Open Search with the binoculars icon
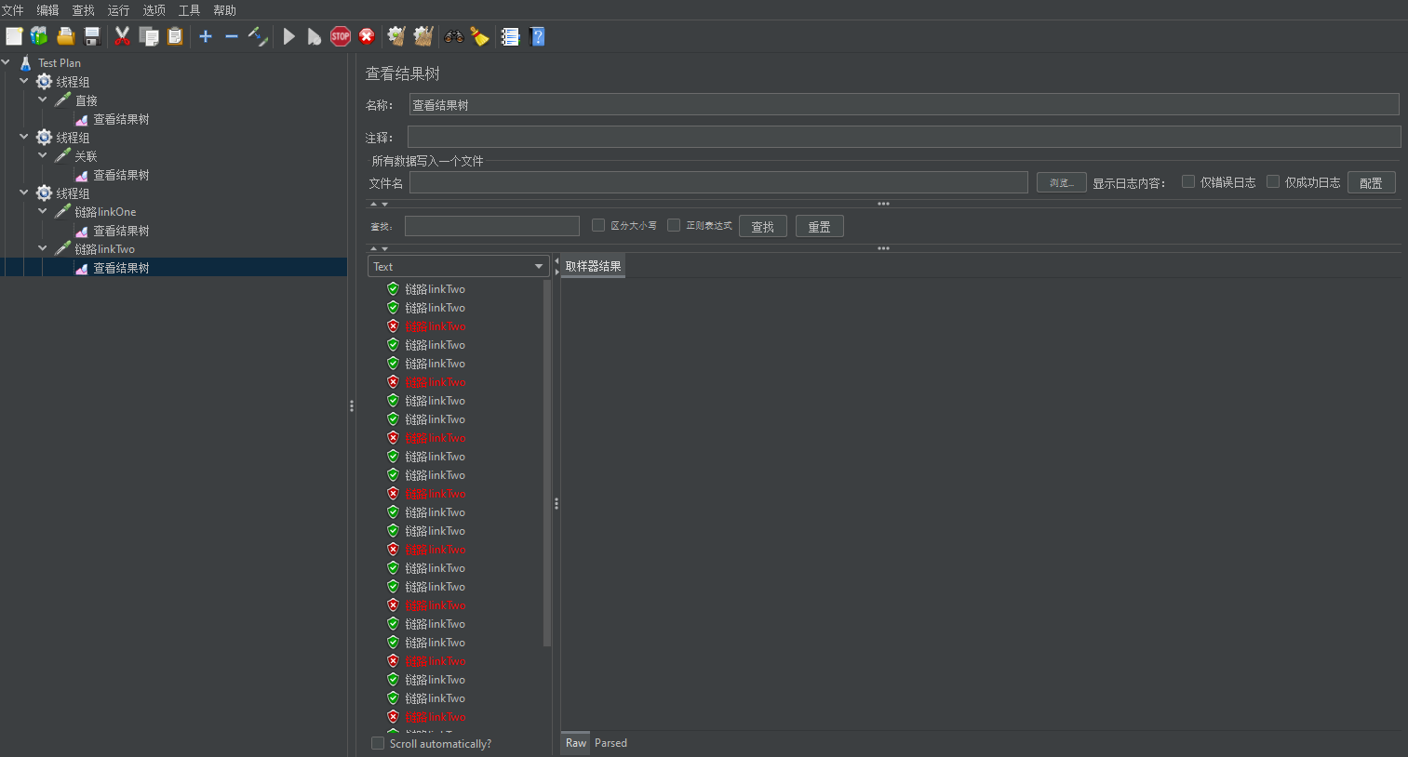The image size is (1408, 757). [454, 36]
